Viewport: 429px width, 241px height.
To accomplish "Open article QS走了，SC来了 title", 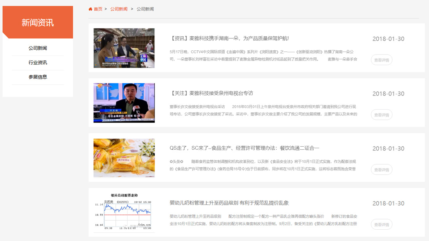I will (x=245, y=148).
